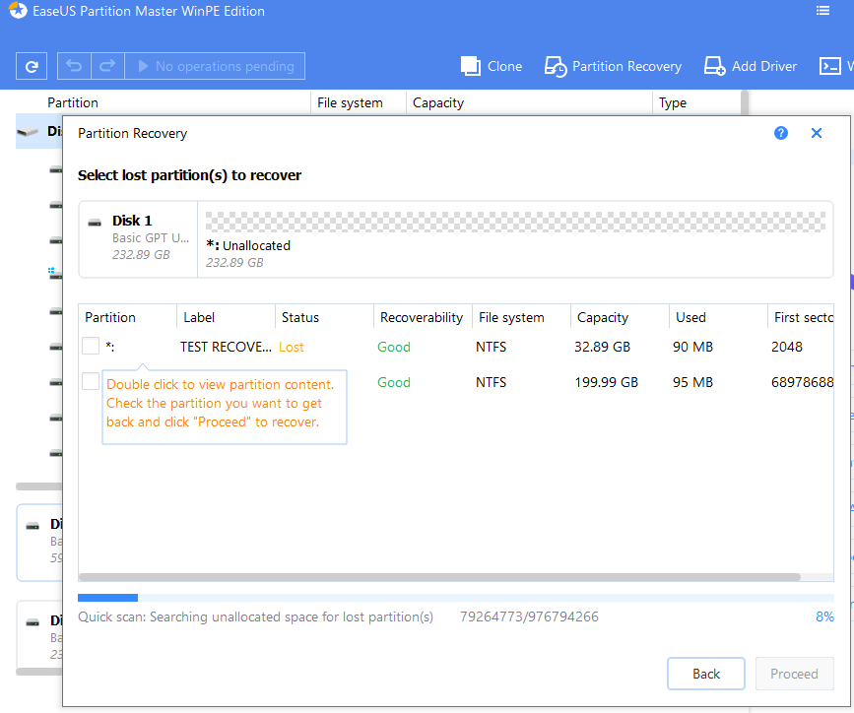Click first sector value 68978688

click(802, 382)
